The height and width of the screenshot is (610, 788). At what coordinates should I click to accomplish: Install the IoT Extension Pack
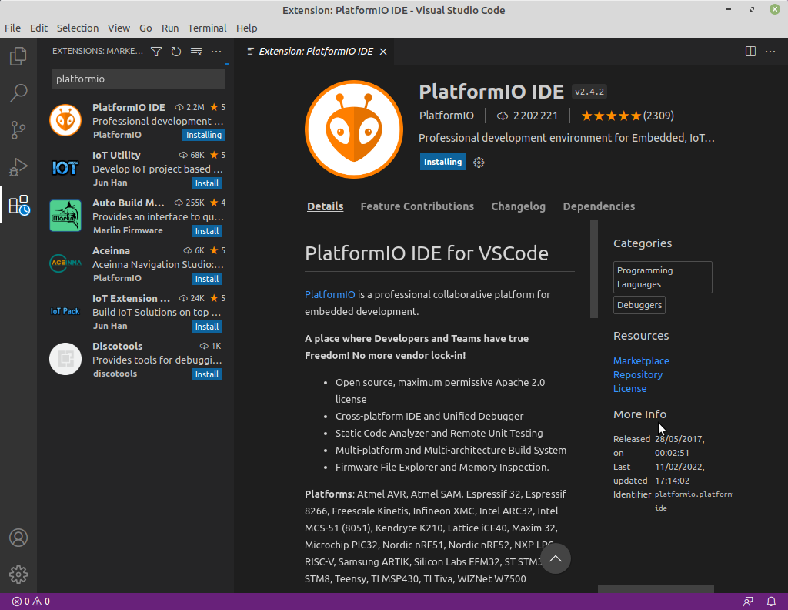pos(207,327)
